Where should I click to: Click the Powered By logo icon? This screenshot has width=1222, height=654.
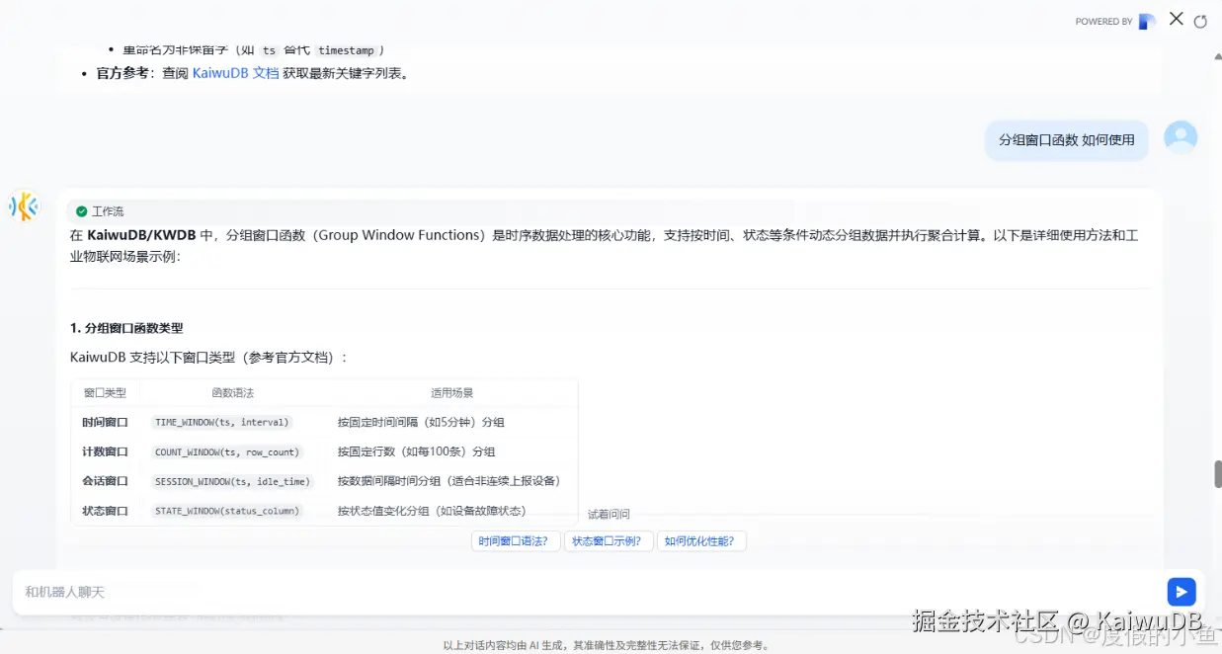pos(1147,21)
